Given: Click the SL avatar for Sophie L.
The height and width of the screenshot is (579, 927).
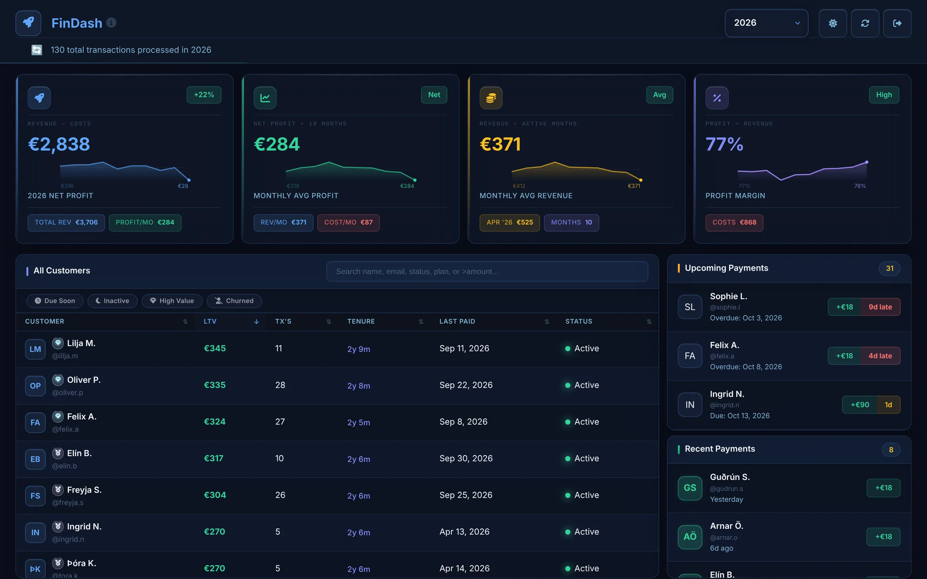Looking at the screenshot, I should pos(690,307).
